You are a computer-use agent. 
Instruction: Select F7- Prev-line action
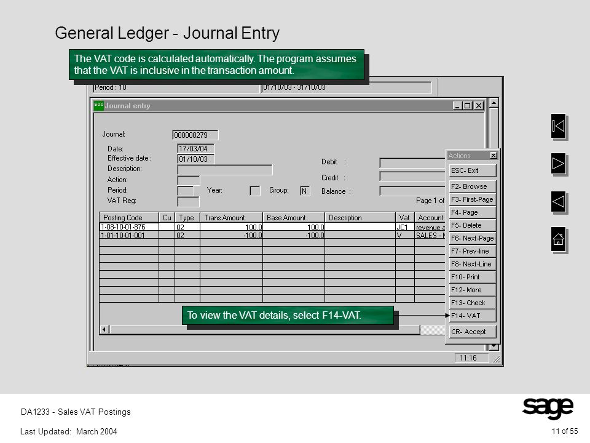[x=472, y=251]
